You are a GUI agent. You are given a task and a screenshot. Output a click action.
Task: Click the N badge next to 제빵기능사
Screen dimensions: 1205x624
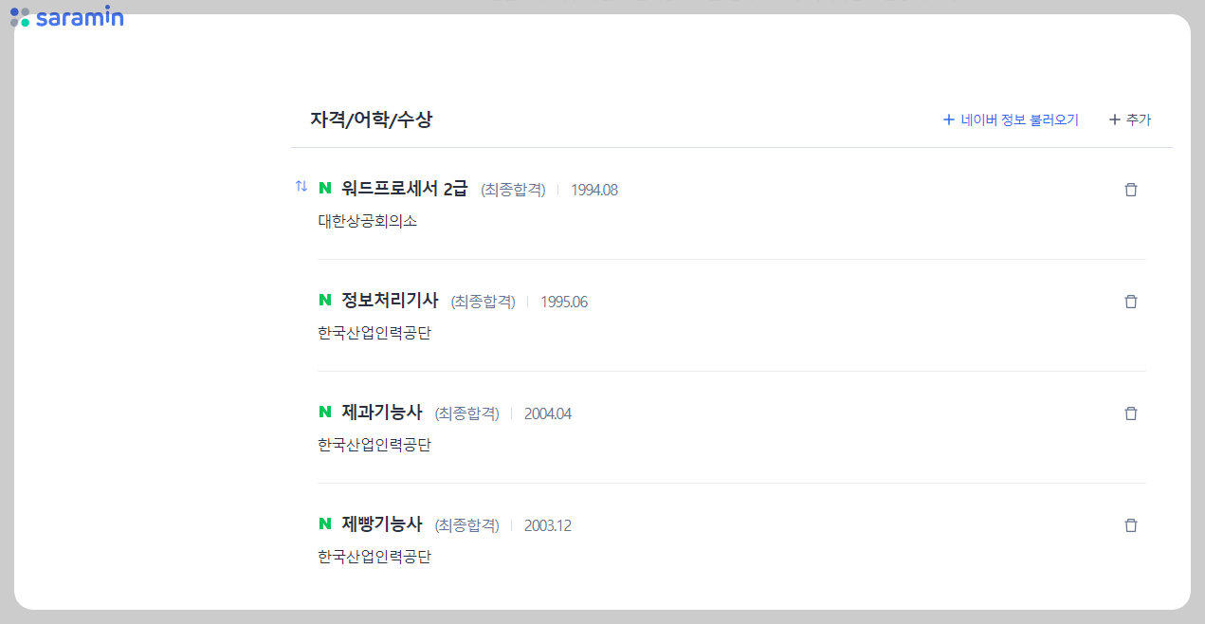pyautogui.click(x=323, y=524)
